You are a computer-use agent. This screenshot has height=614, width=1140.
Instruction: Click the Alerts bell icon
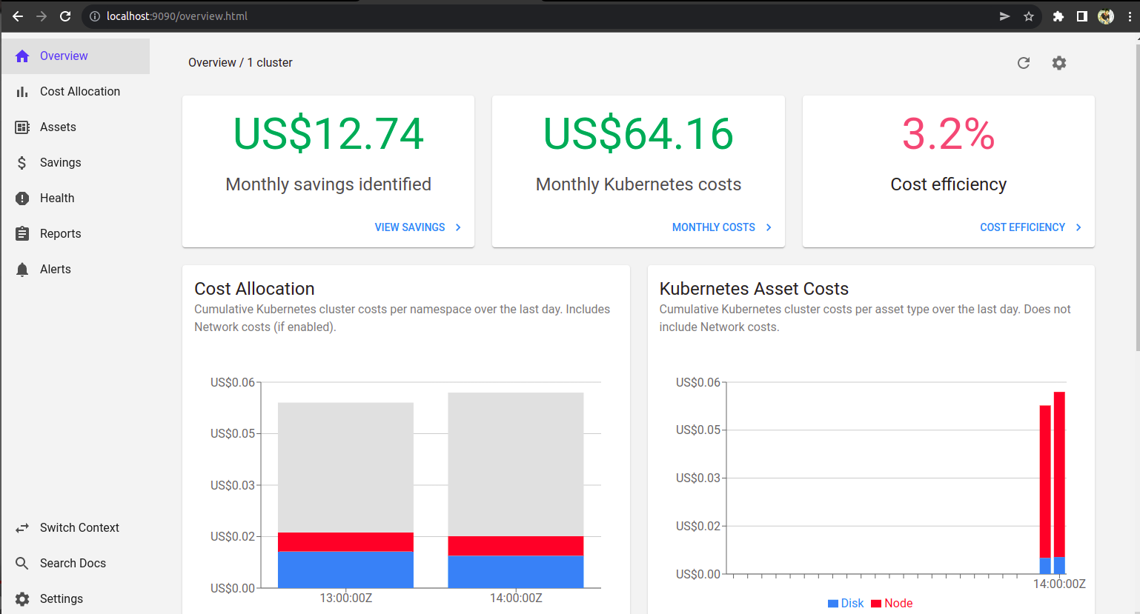22,269
